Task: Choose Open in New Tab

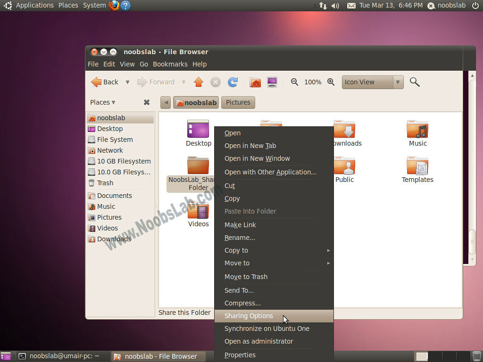Action: coord(274,146)
